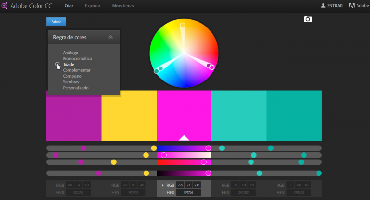Click the HEX field showing FF17E6
This screenshot has height=200, width=370.
(x=188, y=192)
